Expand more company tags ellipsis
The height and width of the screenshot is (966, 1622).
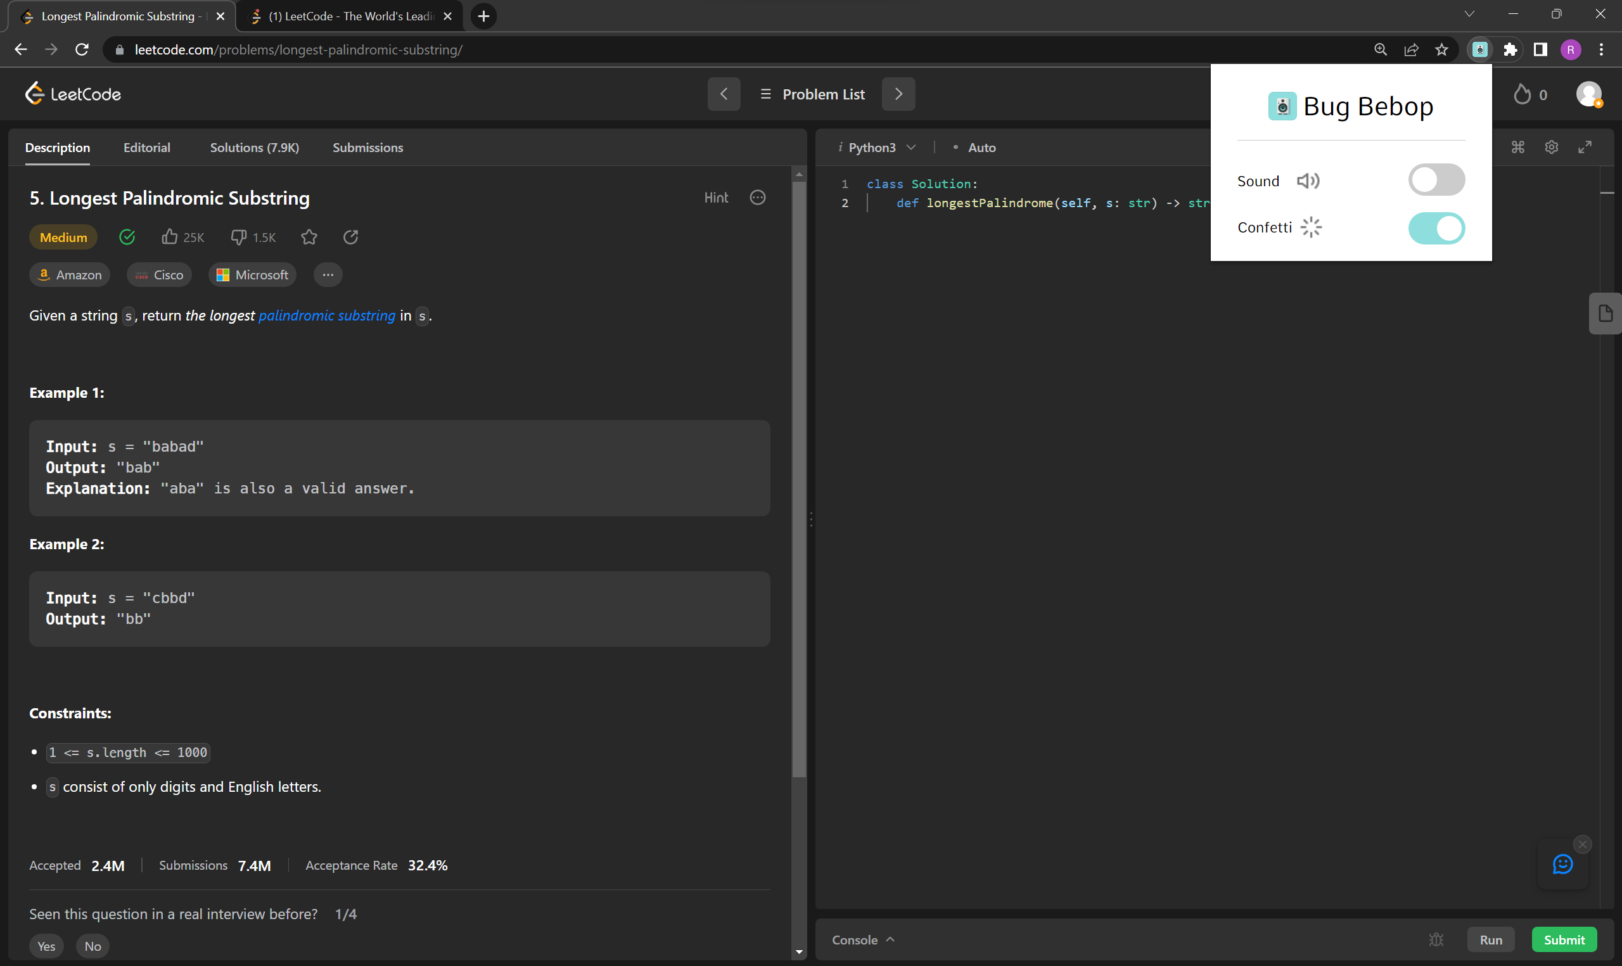pos(328,275)
